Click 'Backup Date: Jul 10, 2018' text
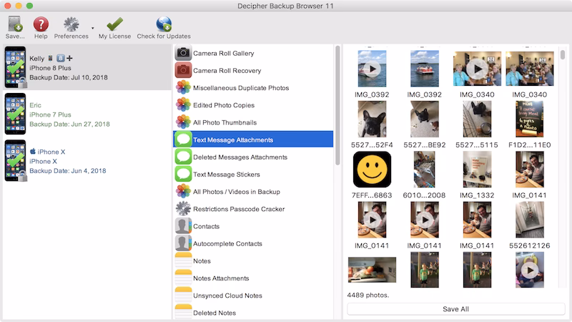 click(69, 77)
